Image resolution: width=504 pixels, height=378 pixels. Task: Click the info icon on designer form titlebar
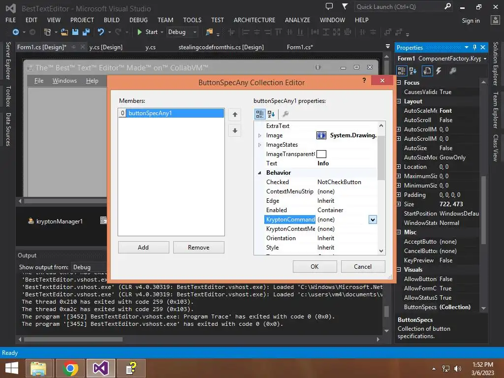(x=318, y=67)
